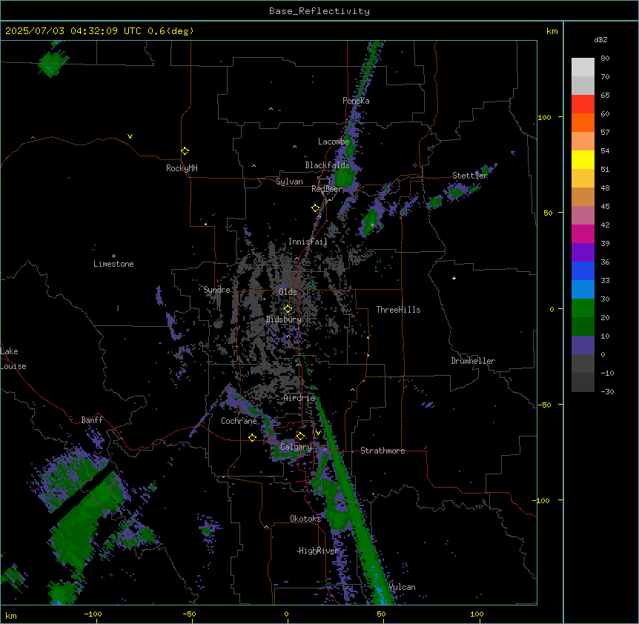The height and width of the screenshot is (624, 639).
Task: Click the Innisfail label
Action: click(x=308, y=242)
